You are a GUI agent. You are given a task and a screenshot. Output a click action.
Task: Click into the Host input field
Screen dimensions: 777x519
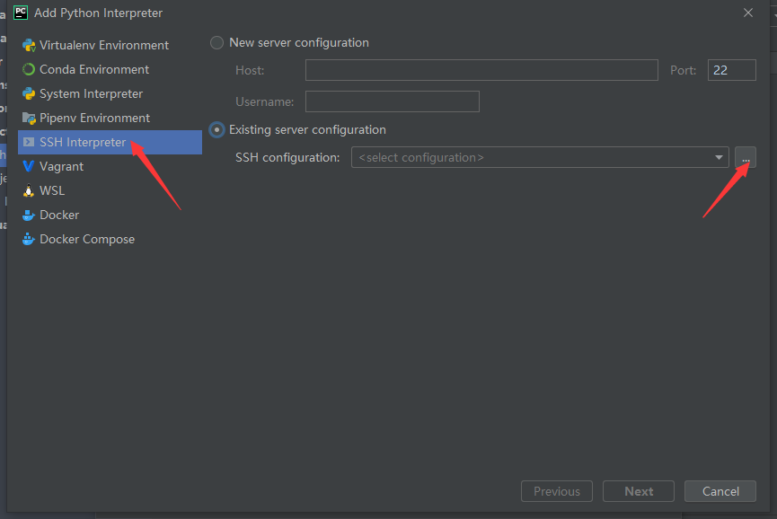pyautogui.click(x=481, y=70)
